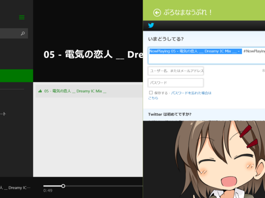Viewport: 265px width, 198px height.
Task: Check the 保存する checkbox
Action: pyautogui.click(x=151, y=92)
